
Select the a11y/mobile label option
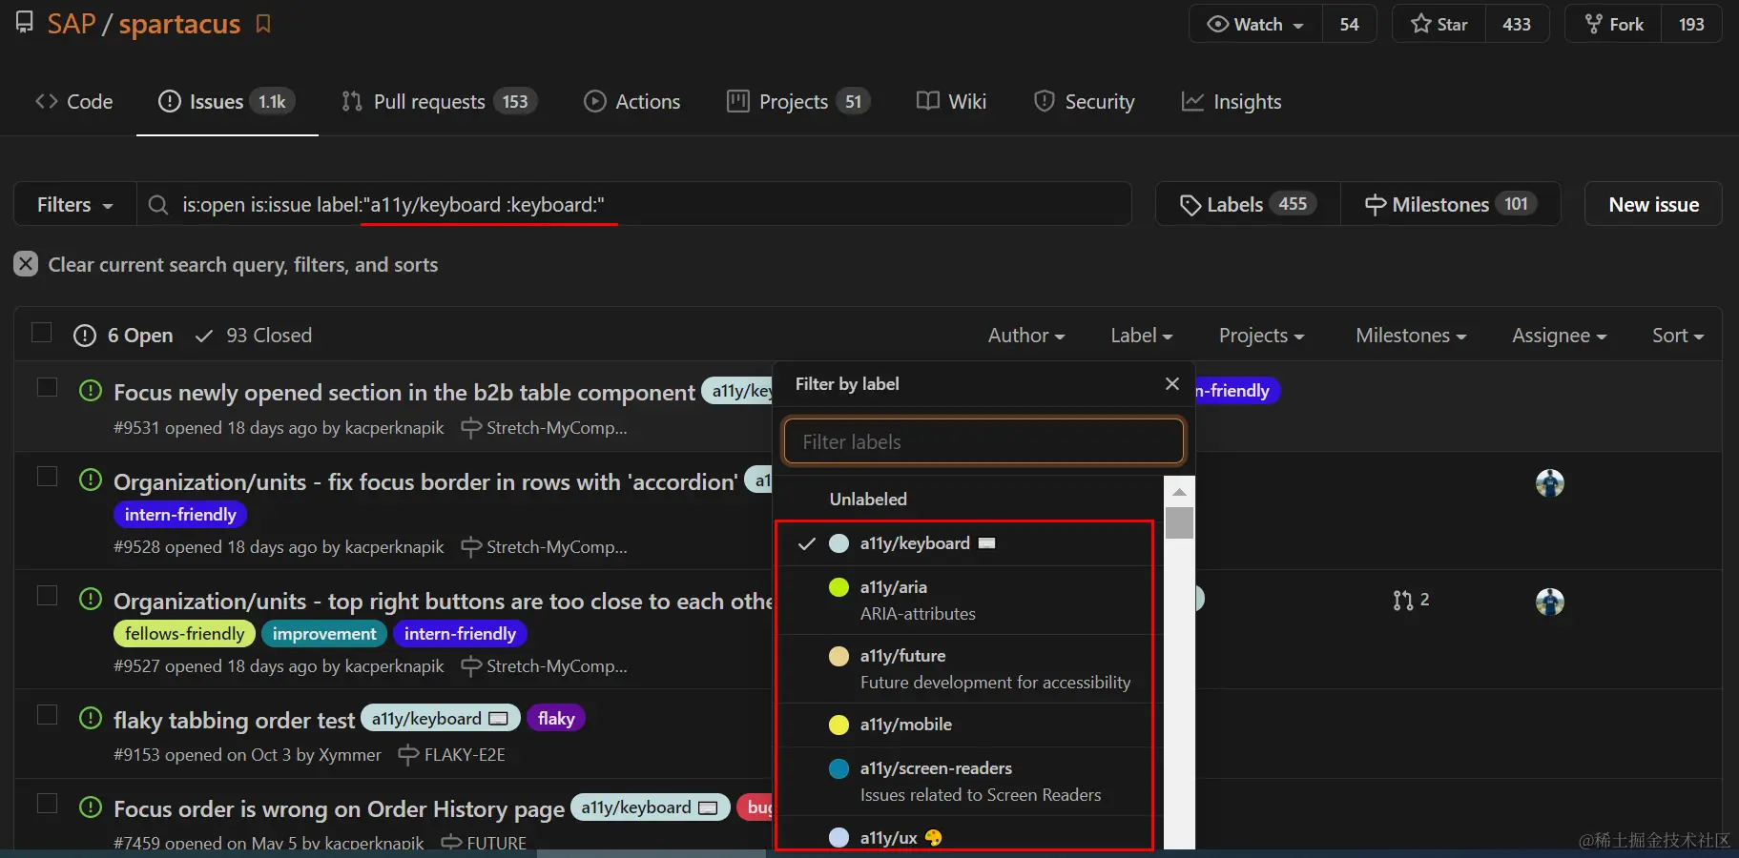click(965, 725)
